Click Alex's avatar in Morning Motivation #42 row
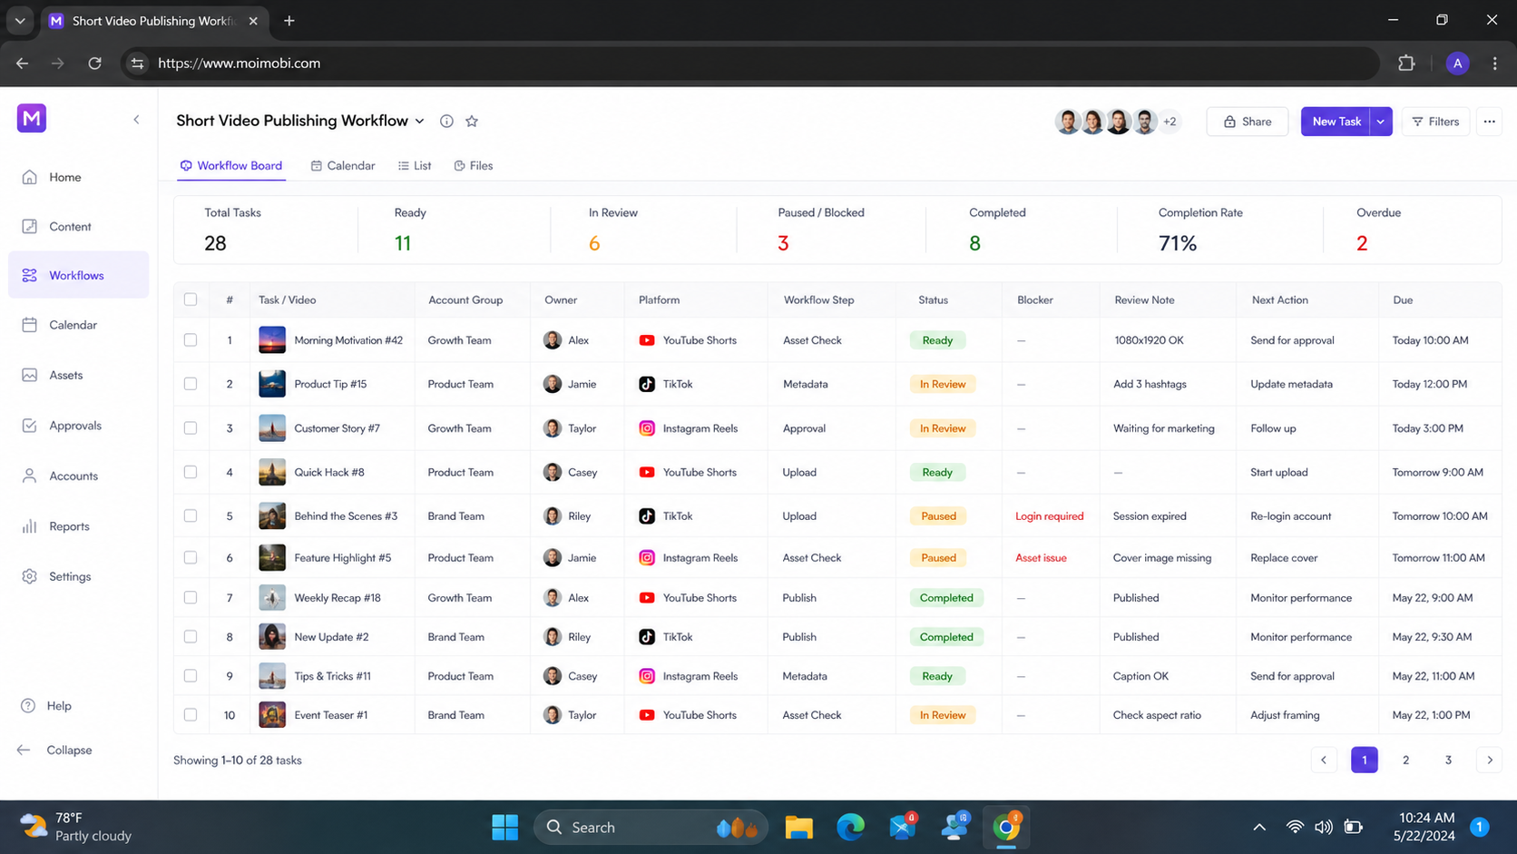Viewport: 1517px width, 854px height. click(x=553, y=340)
